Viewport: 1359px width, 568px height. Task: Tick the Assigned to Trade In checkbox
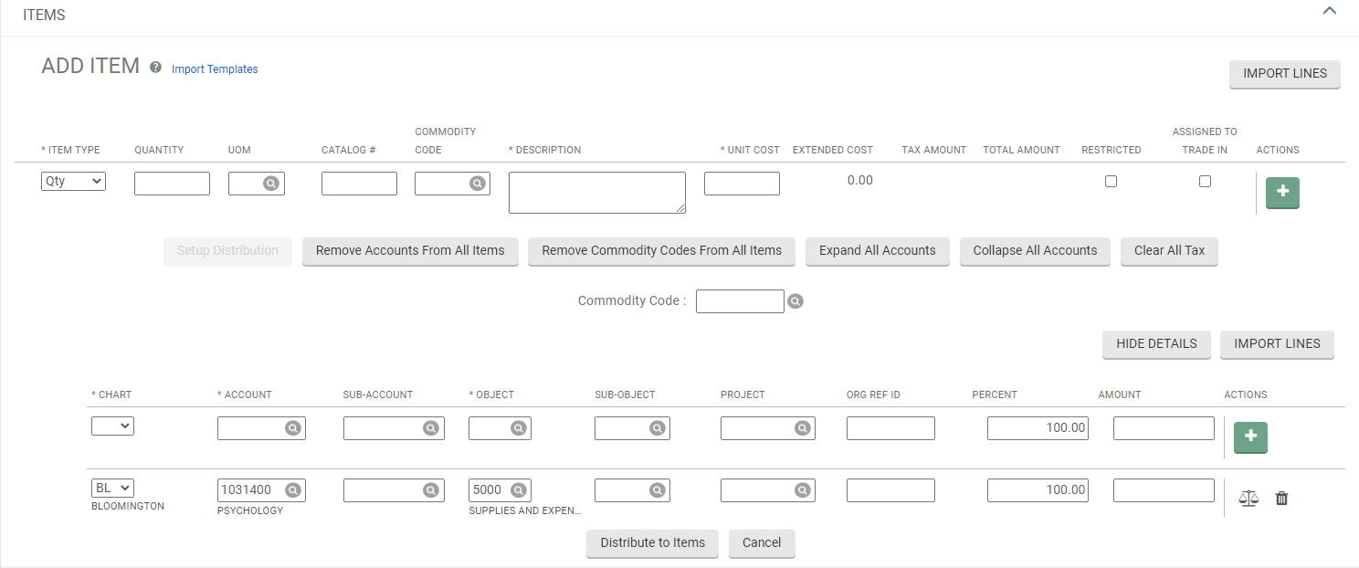click(x=1205, y=182)
